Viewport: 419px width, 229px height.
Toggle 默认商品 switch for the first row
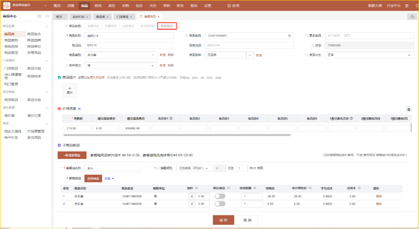point(220,196)
